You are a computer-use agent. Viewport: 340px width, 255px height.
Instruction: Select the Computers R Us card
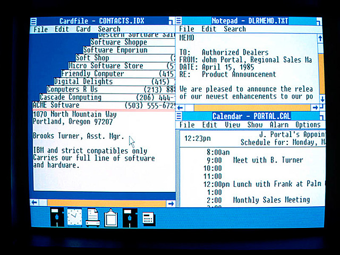click(111, 89)
